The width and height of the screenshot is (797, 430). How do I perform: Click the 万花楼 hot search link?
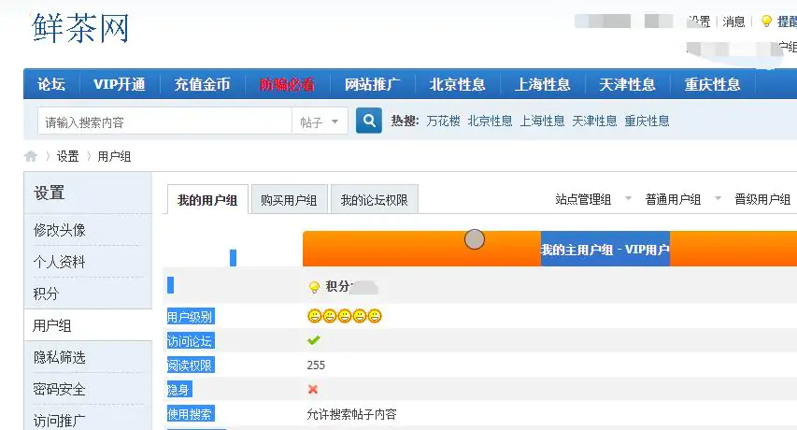(x=443, y=121)
